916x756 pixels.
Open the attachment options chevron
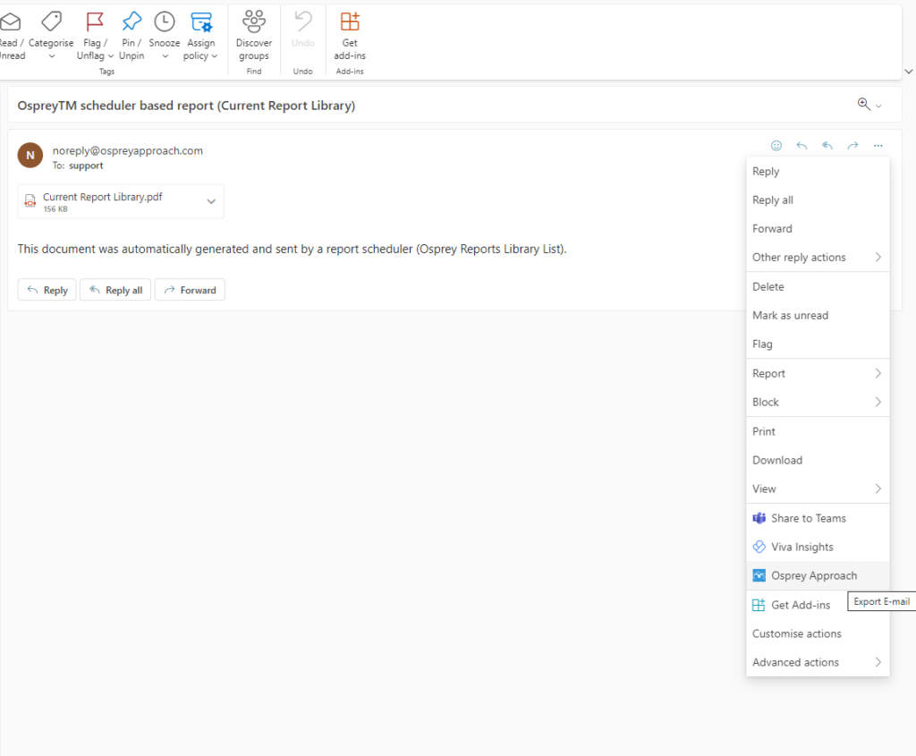point(211,201)
